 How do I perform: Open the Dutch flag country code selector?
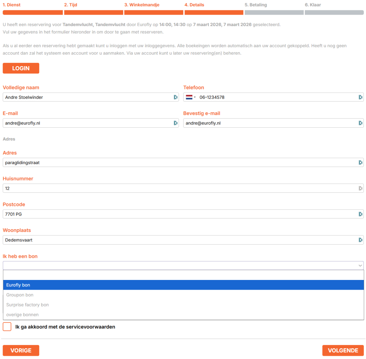coord(191,97)
